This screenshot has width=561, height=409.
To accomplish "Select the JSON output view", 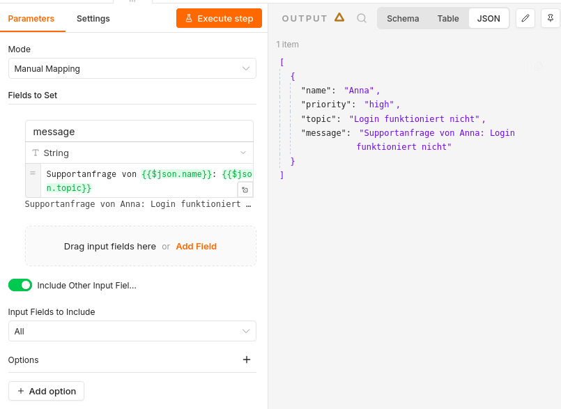I will [x=489, y=18].
